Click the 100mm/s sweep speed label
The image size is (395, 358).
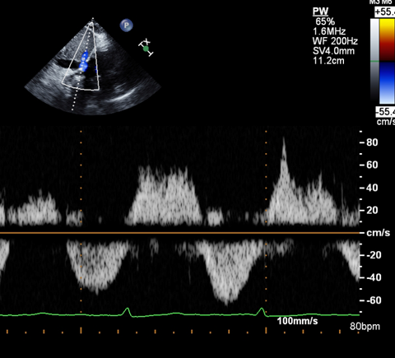(x=297, y=321)
